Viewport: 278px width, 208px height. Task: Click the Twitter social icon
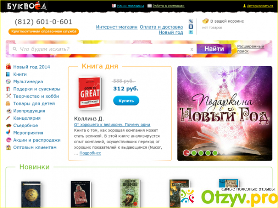pos(191,32)
